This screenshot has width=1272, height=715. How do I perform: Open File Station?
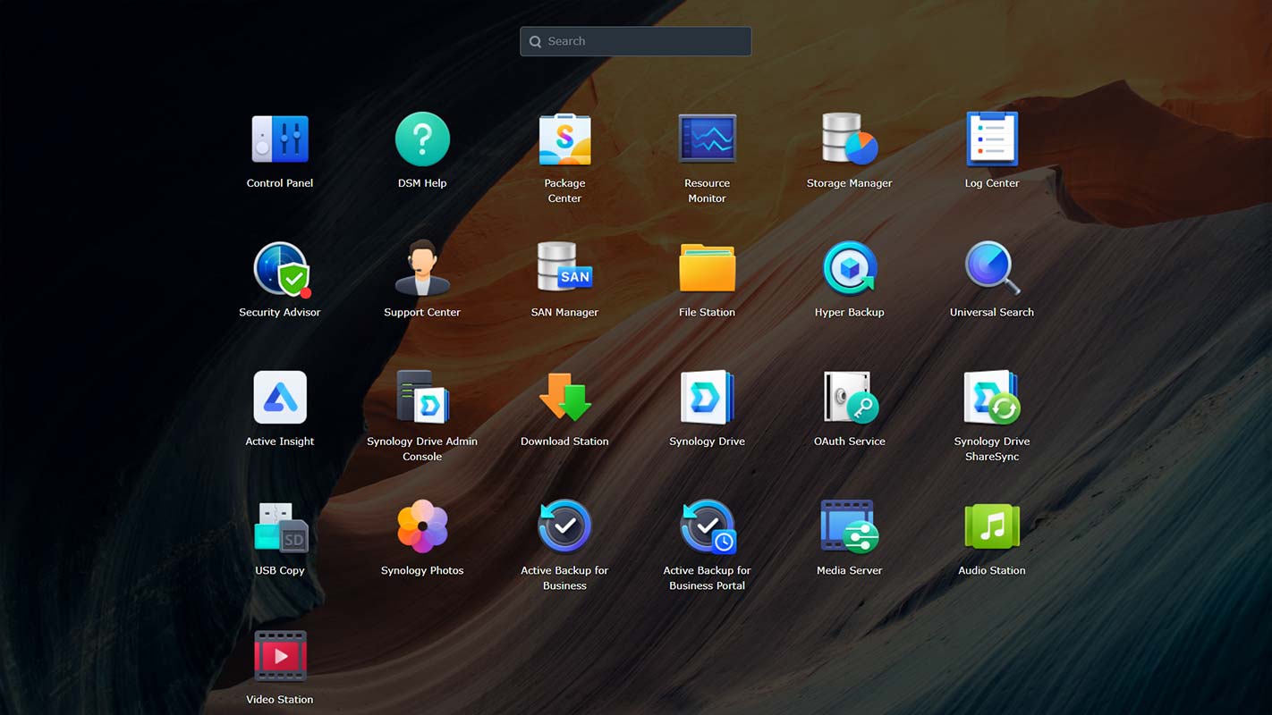[707, 268]
